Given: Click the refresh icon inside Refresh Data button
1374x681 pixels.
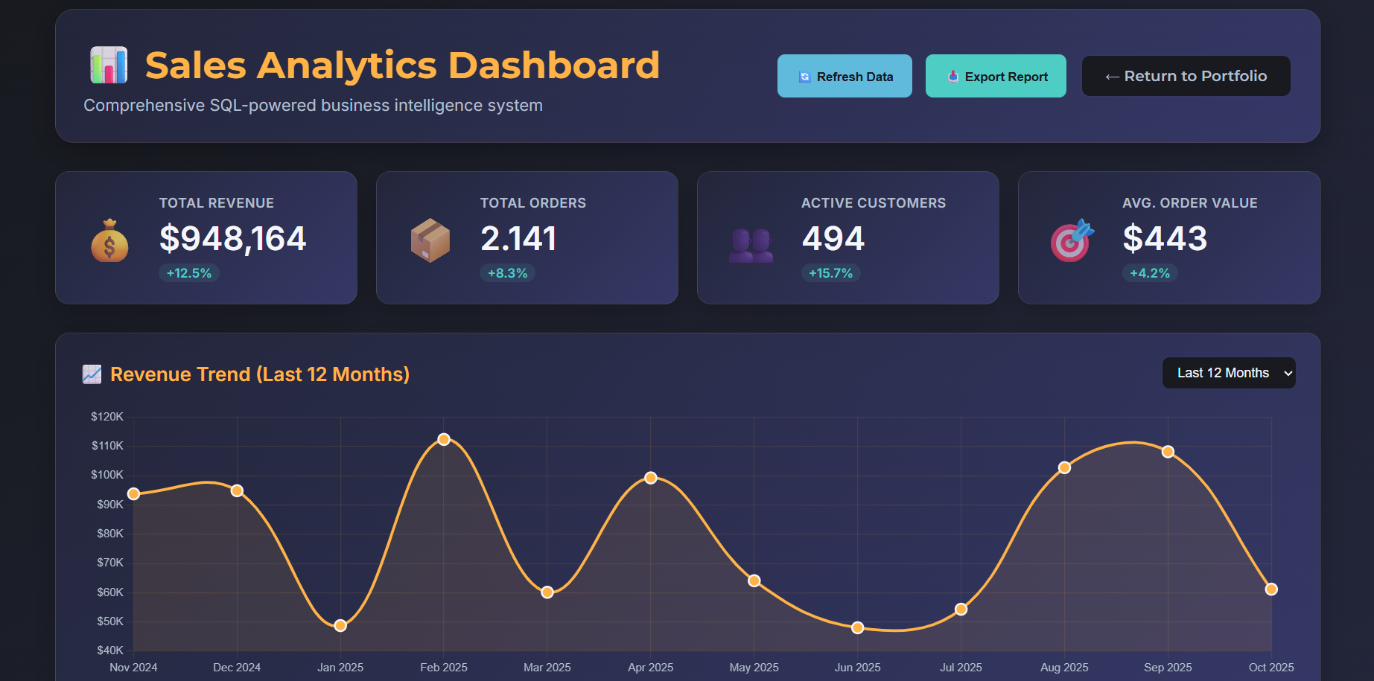Looking at the screenshot, I should point(803,76).
